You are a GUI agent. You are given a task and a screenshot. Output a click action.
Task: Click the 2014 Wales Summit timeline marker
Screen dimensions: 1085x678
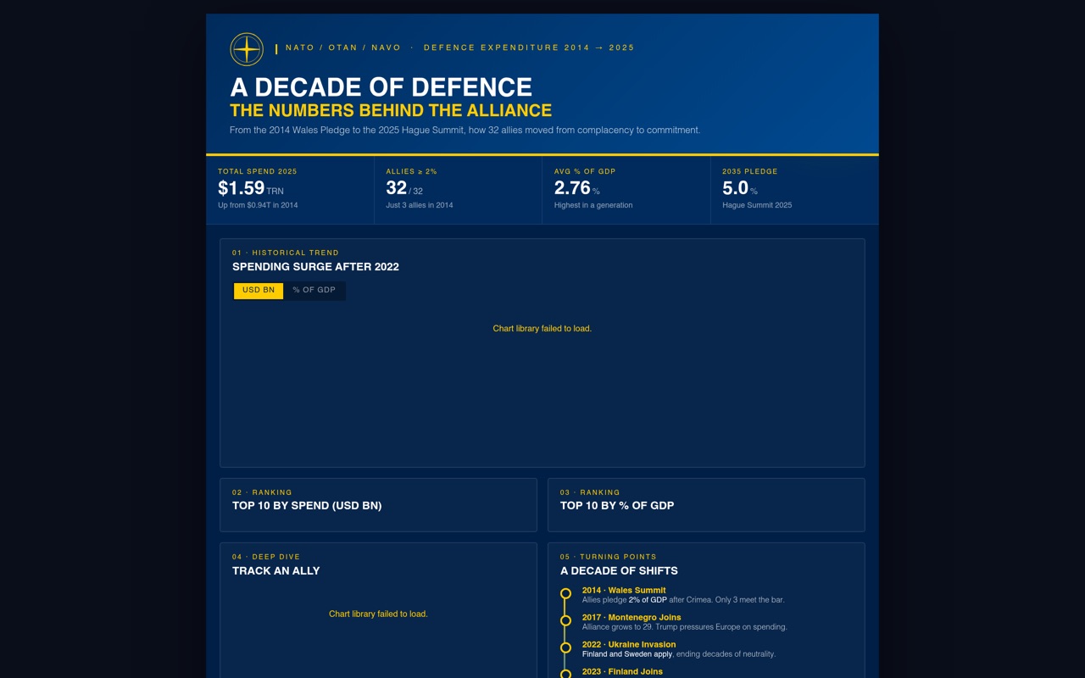pos(565,593)
